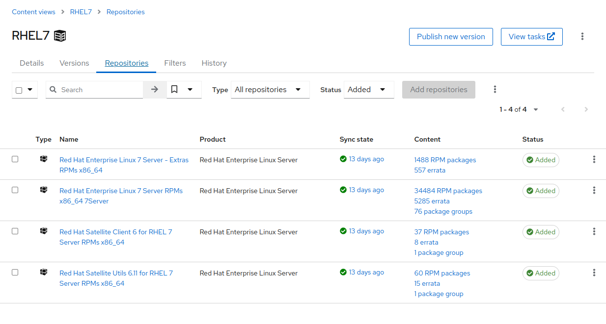This screenshot has height=324, width=606.
Task: Expand the bookmark dropdown caret
Action: [190, 89]
